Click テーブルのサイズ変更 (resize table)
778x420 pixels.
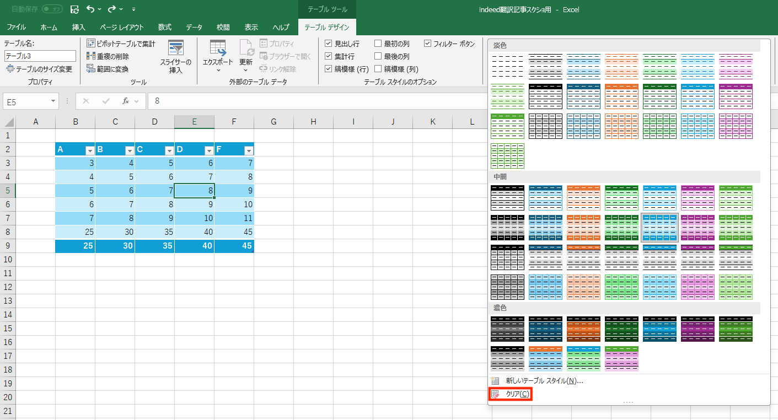[x=39, y=69]
